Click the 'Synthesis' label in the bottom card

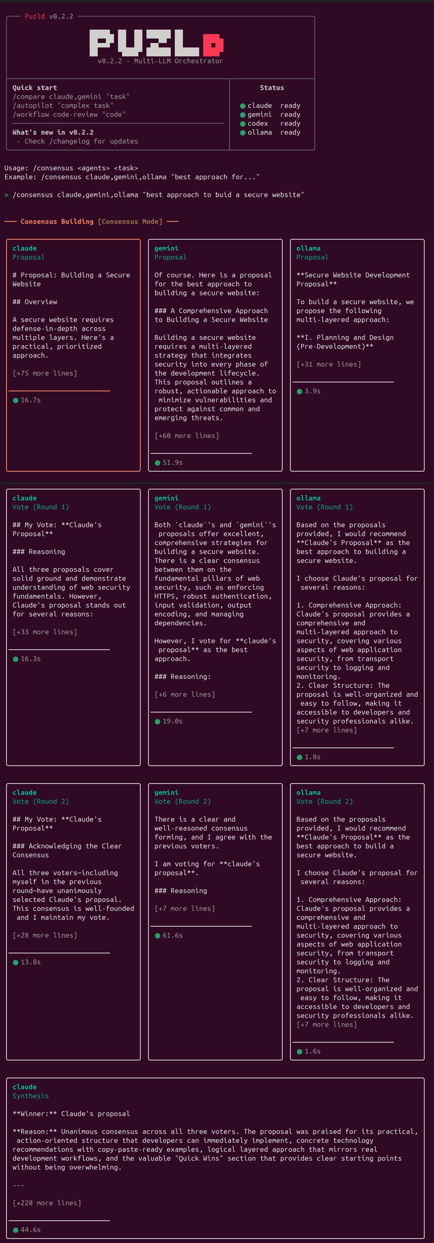(30, 1095)
